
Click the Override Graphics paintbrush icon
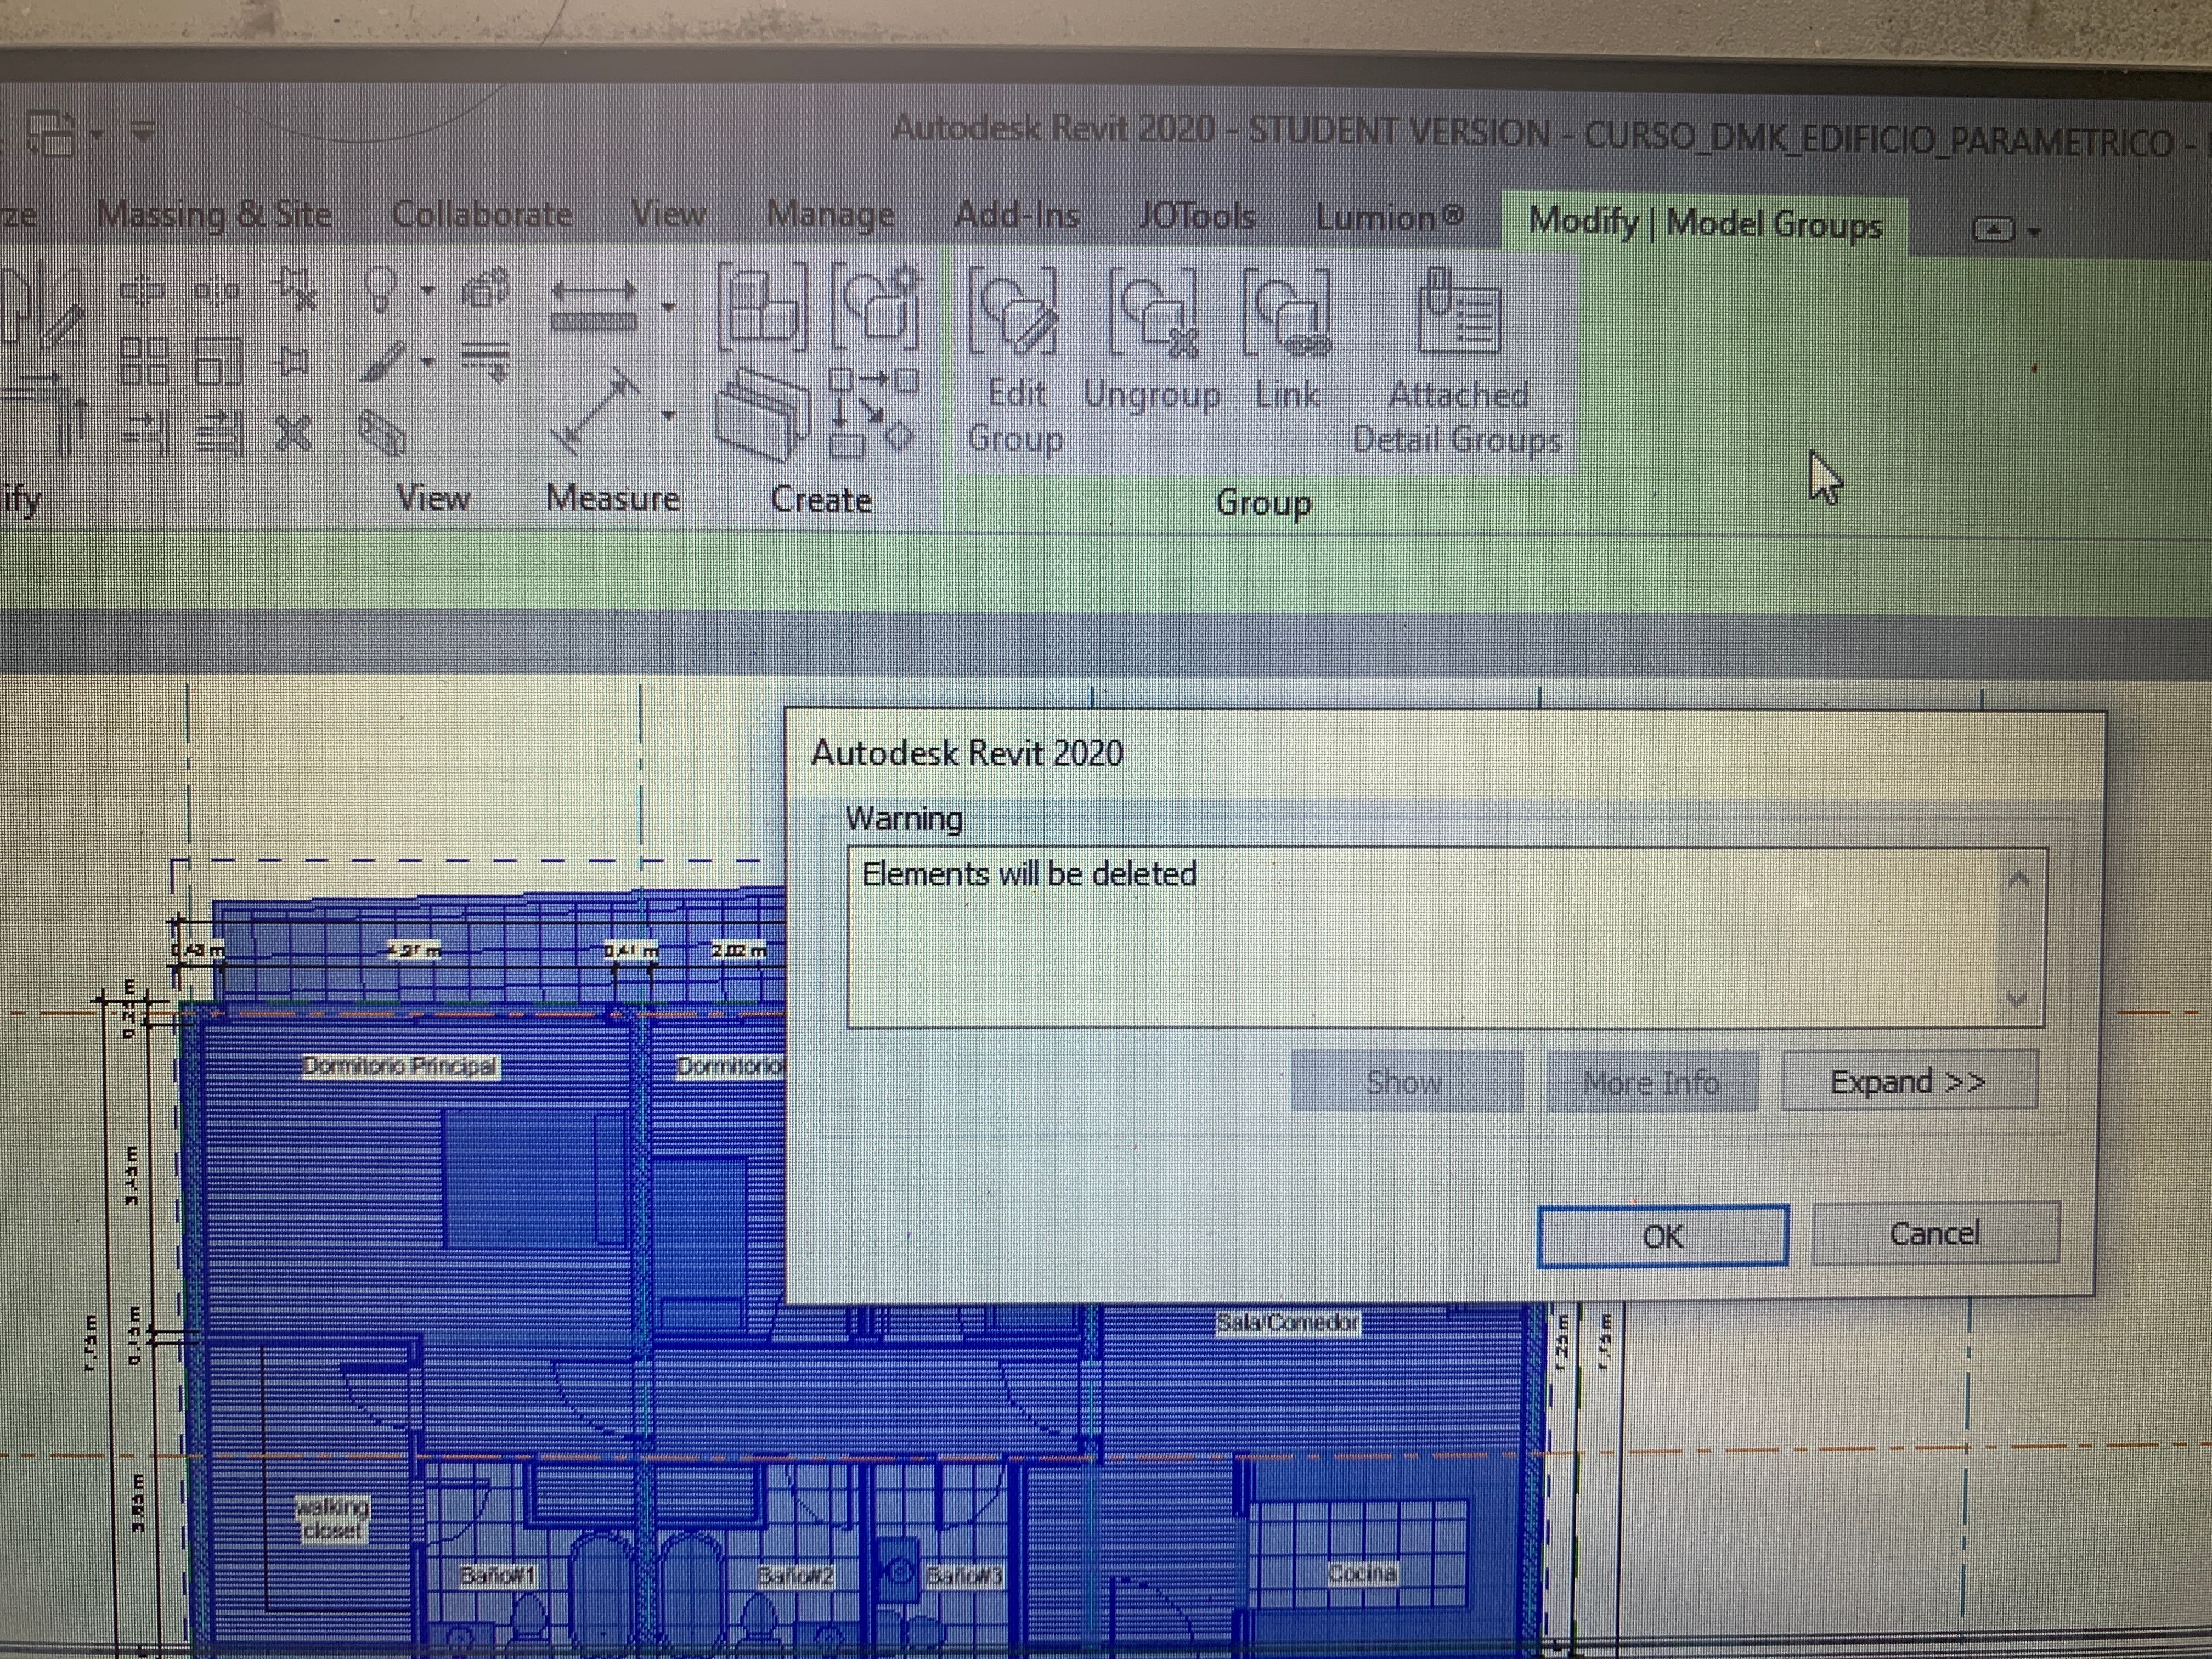click(x=382, y=362)
